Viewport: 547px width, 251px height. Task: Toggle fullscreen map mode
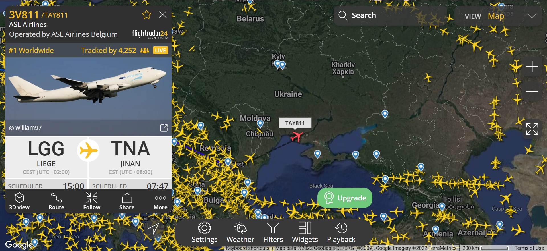(x=532, y=129)
